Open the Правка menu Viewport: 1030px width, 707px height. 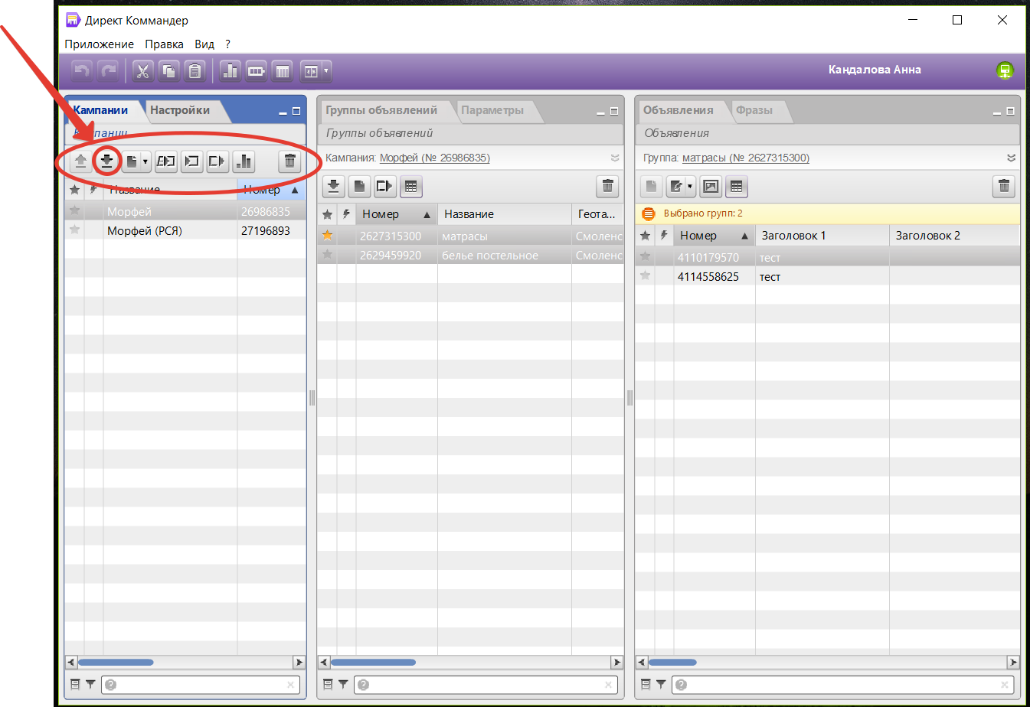coord(165,44)
